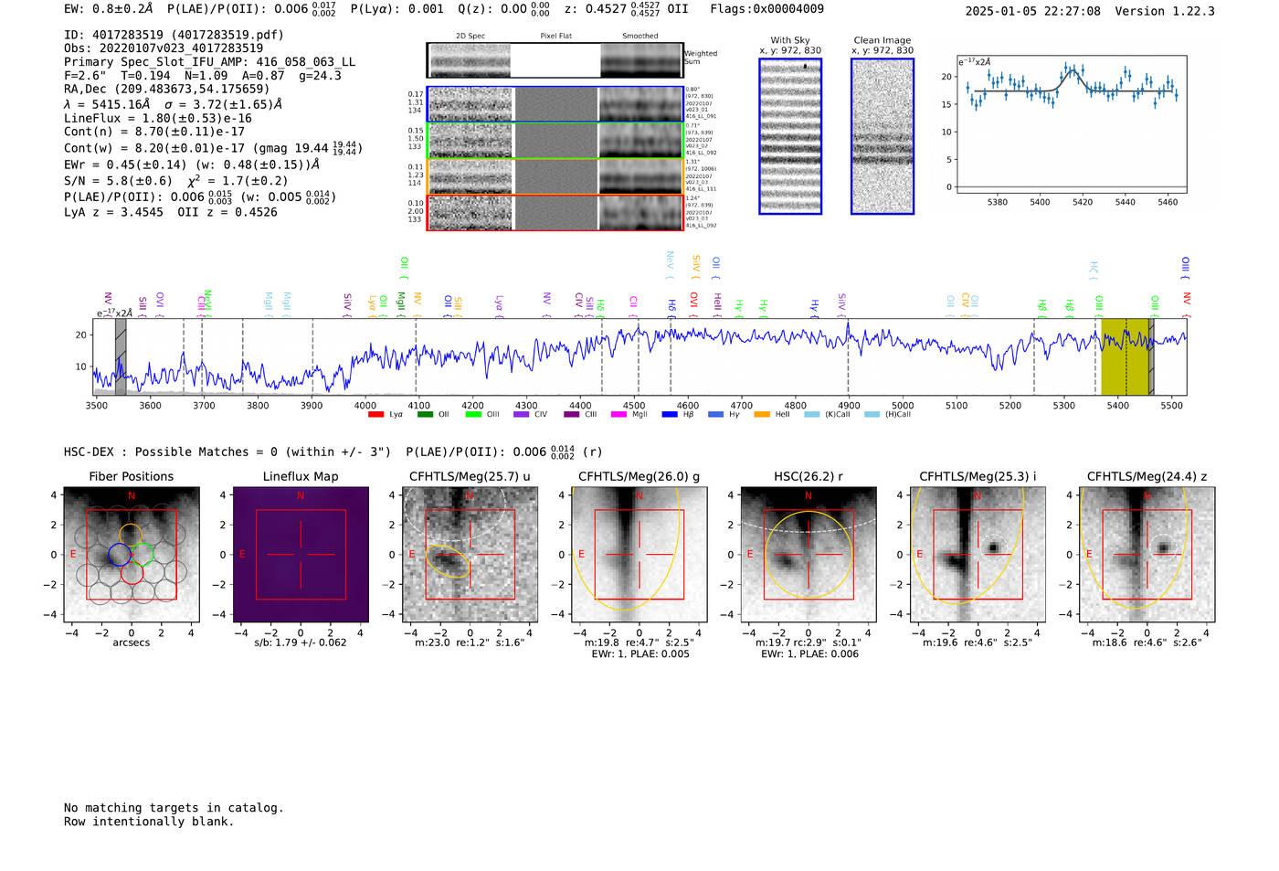Click the green fiber circle in Fiber Positions
Image resolution: width=1279 pixels, height=871 pixels.
(142, 555)
